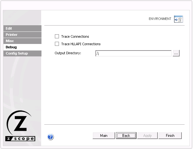Enable the Trace HLLAPI Connections checkbox
The width and height of the screenshot is (193, 149).
point(57,44)
